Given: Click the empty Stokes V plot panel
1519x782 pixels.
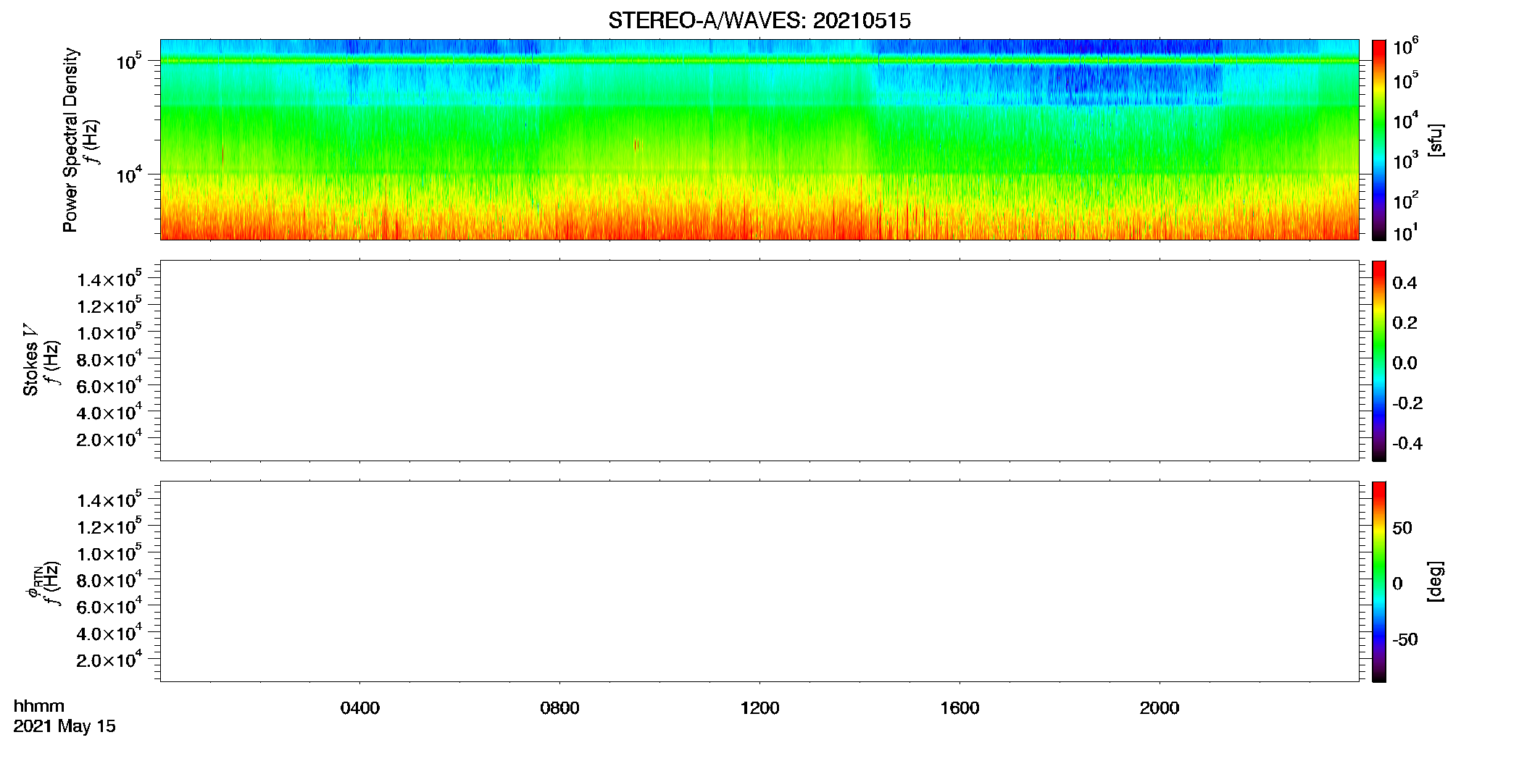Looking at the screenshot, I should (759, 361).
